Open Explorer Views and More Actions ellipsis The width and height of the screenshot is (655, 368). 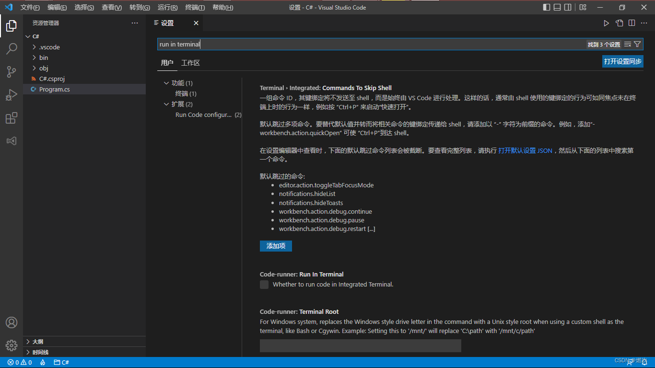point(135,23)
